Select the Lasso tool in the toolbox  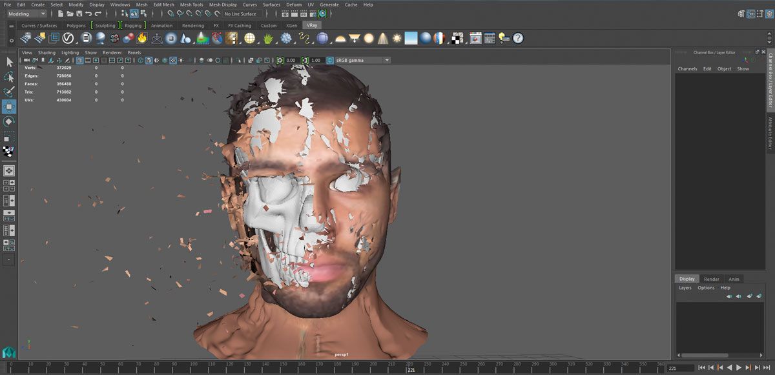9,77
